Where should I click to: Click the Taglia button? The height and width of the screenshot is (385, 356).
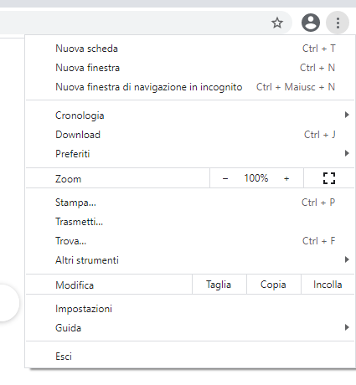219,285
